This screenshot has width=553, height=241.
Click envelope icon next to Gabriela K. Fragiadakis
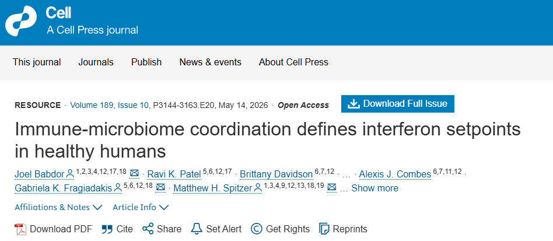(160, 187)
